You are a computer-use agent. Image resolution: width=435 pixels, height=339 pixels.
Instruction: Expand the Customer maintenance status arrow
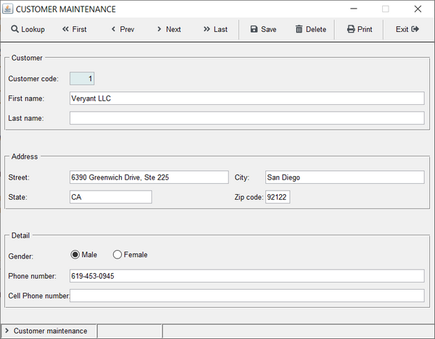[x=7, y=331]
